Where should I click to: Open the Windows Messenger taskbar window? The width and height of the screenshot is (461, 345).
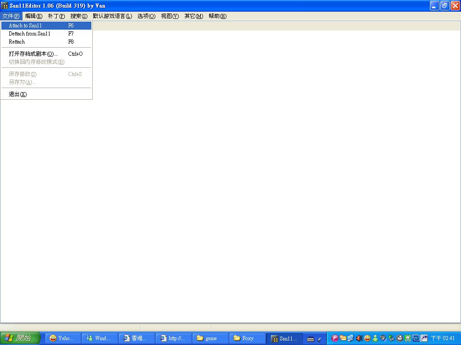pyautogui.click(x=99, y=338)
